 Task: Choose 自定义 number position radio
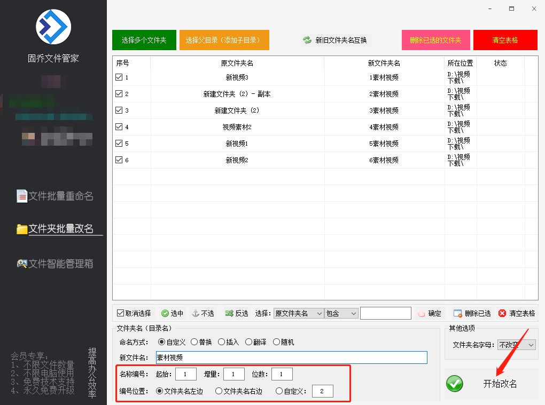click(279, 391)
